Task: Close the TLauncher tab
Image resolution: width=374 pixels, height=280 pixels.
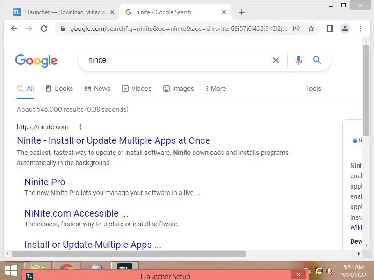Action: click(x=112, y=12)
